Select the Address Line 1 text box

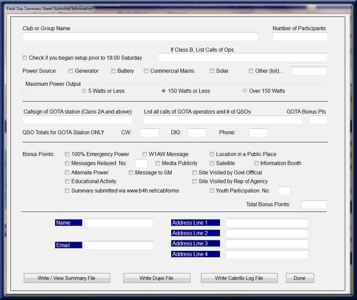coord(267,223)
